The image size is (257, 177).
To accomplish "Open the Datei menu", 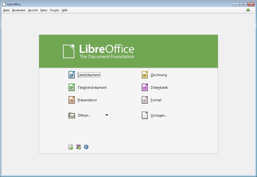I will tap(6, 10).
